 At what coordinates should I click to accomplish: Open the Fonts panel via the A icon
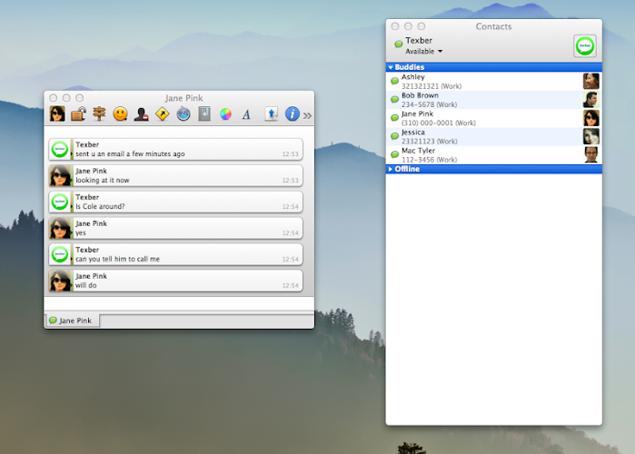click(x=245, y=114)
